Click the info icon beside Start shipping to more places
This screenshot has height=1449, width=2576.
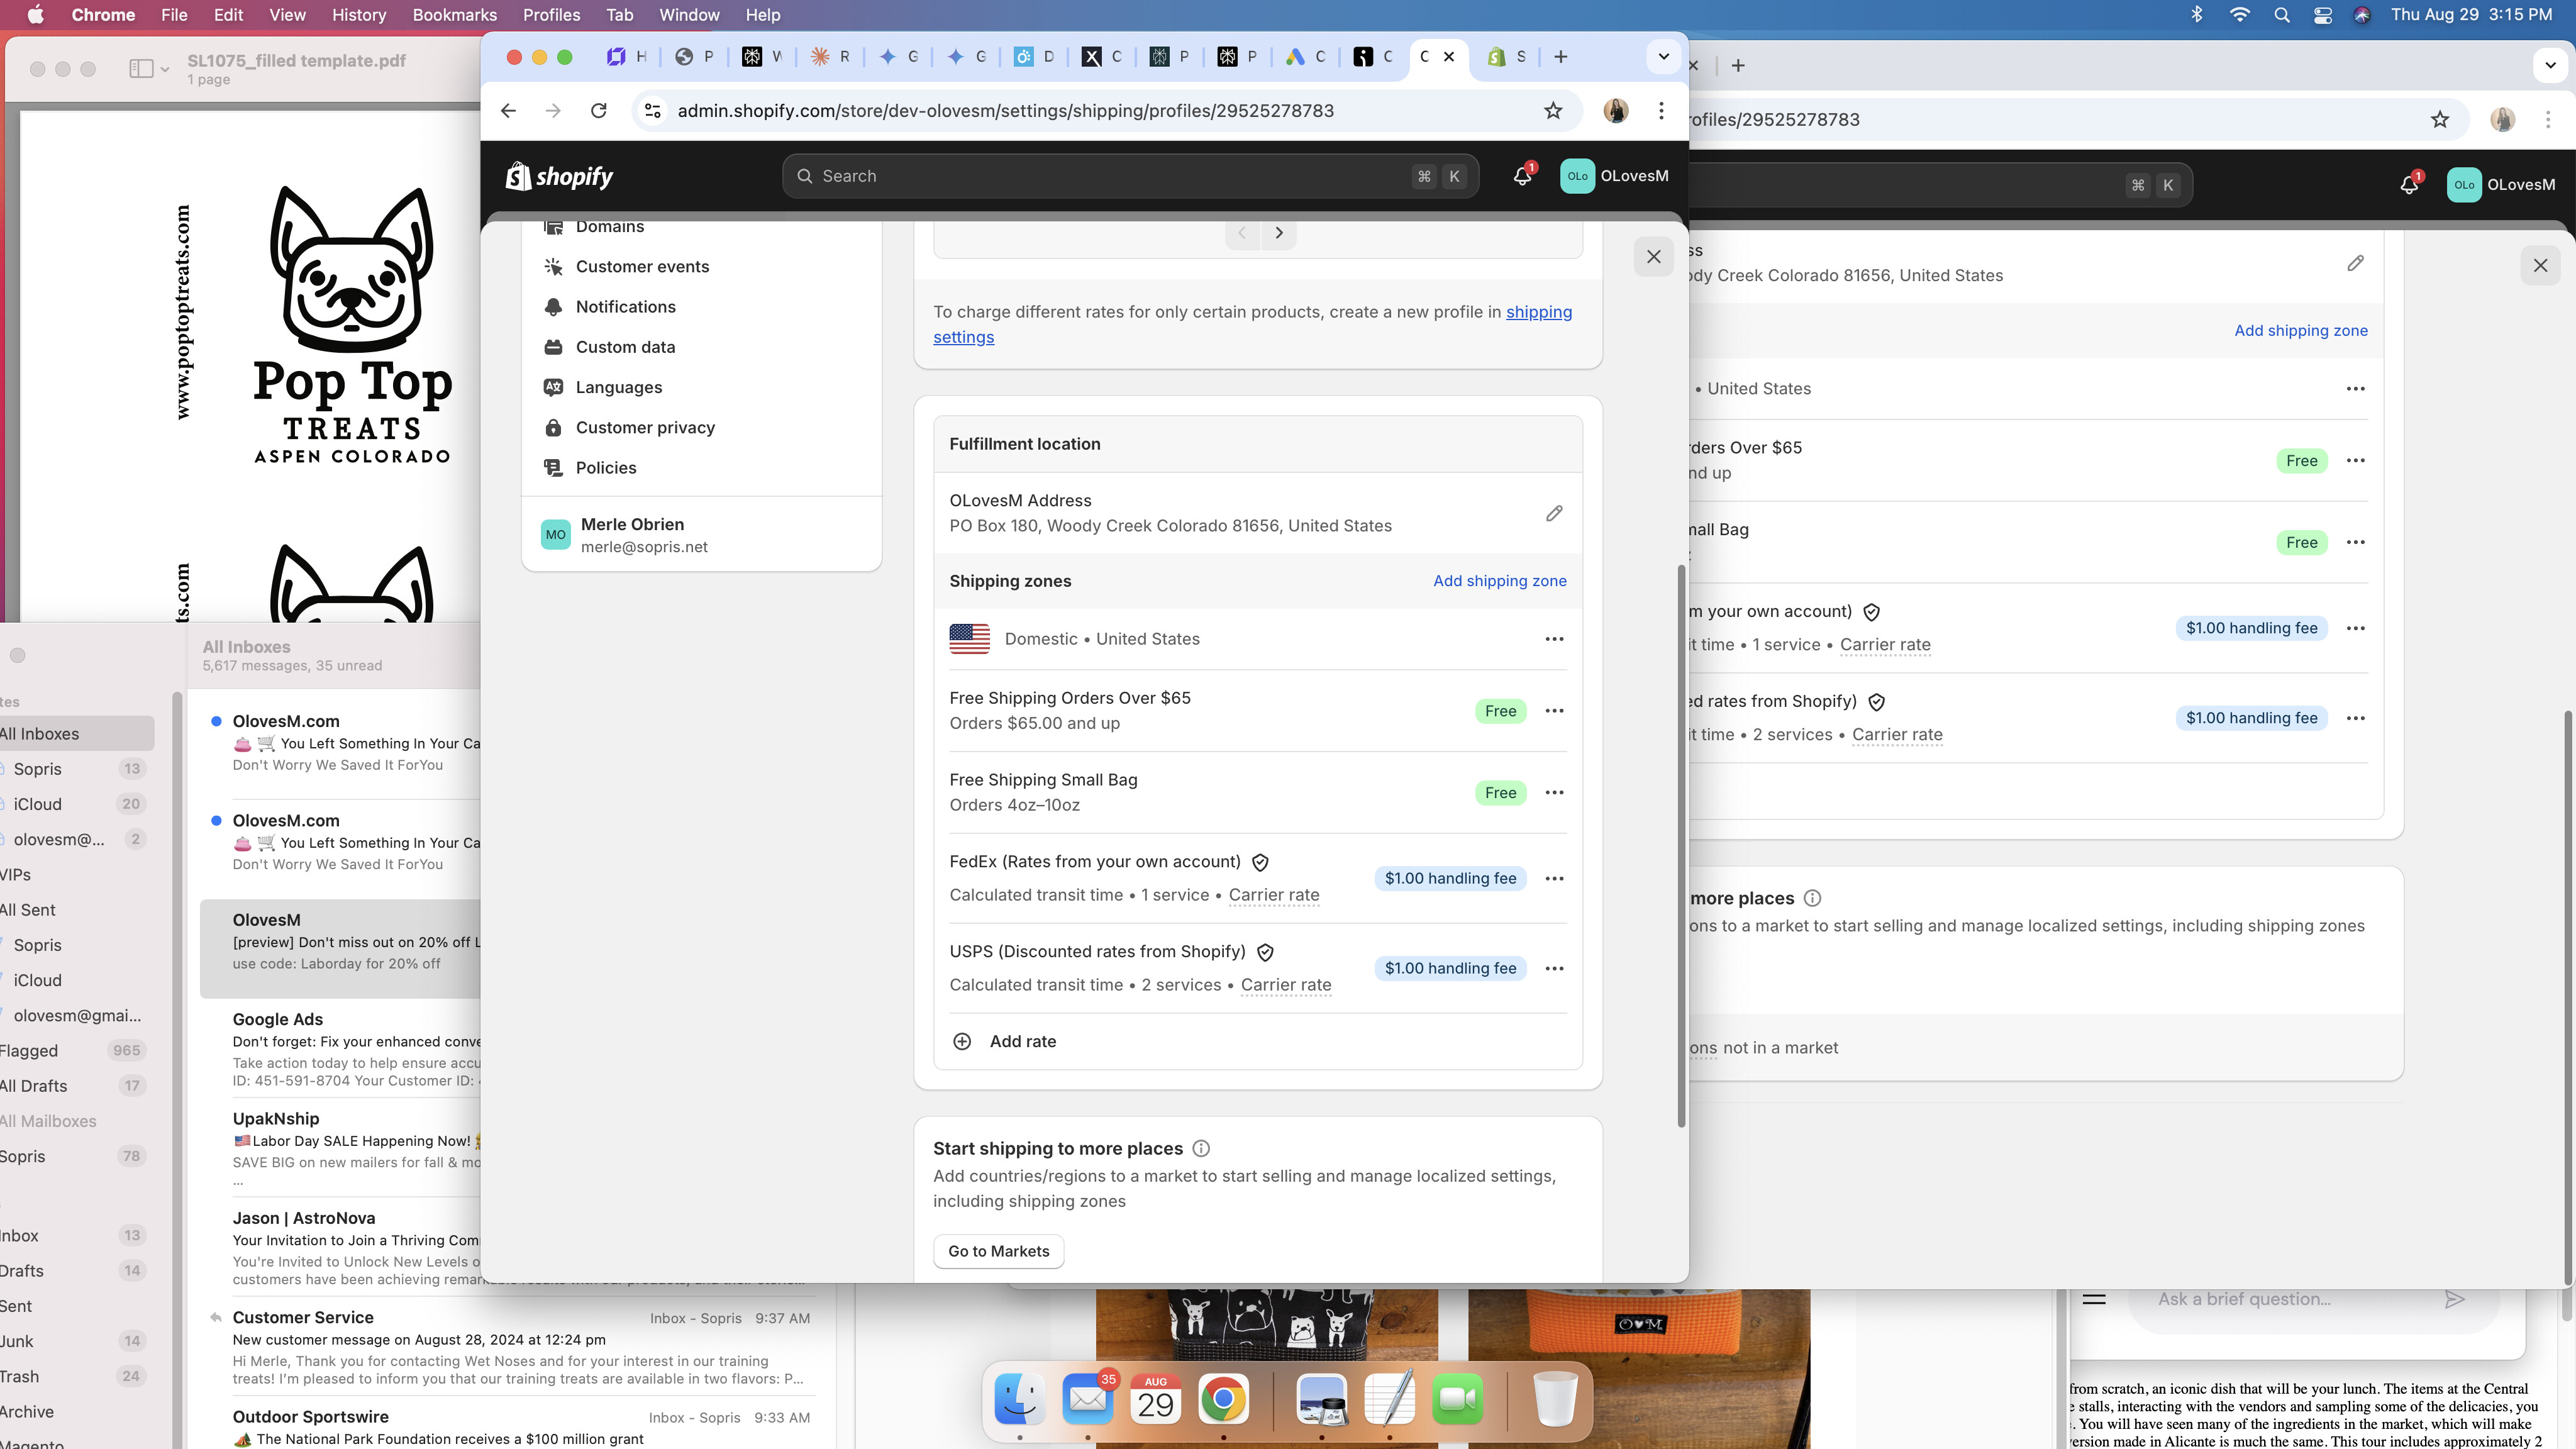coord(1201,1148)
